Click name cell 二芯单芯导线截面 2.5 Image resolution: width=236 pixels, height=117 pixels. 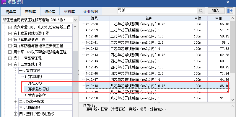149,42
